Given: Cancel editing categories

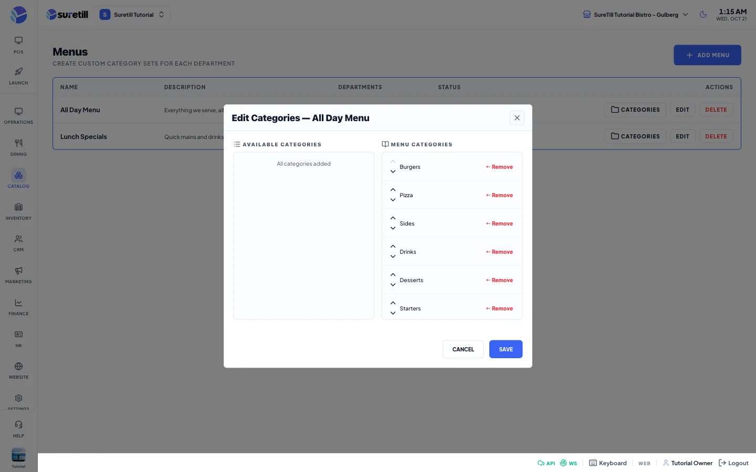Looking at the screenshot, I should [463, 349].
